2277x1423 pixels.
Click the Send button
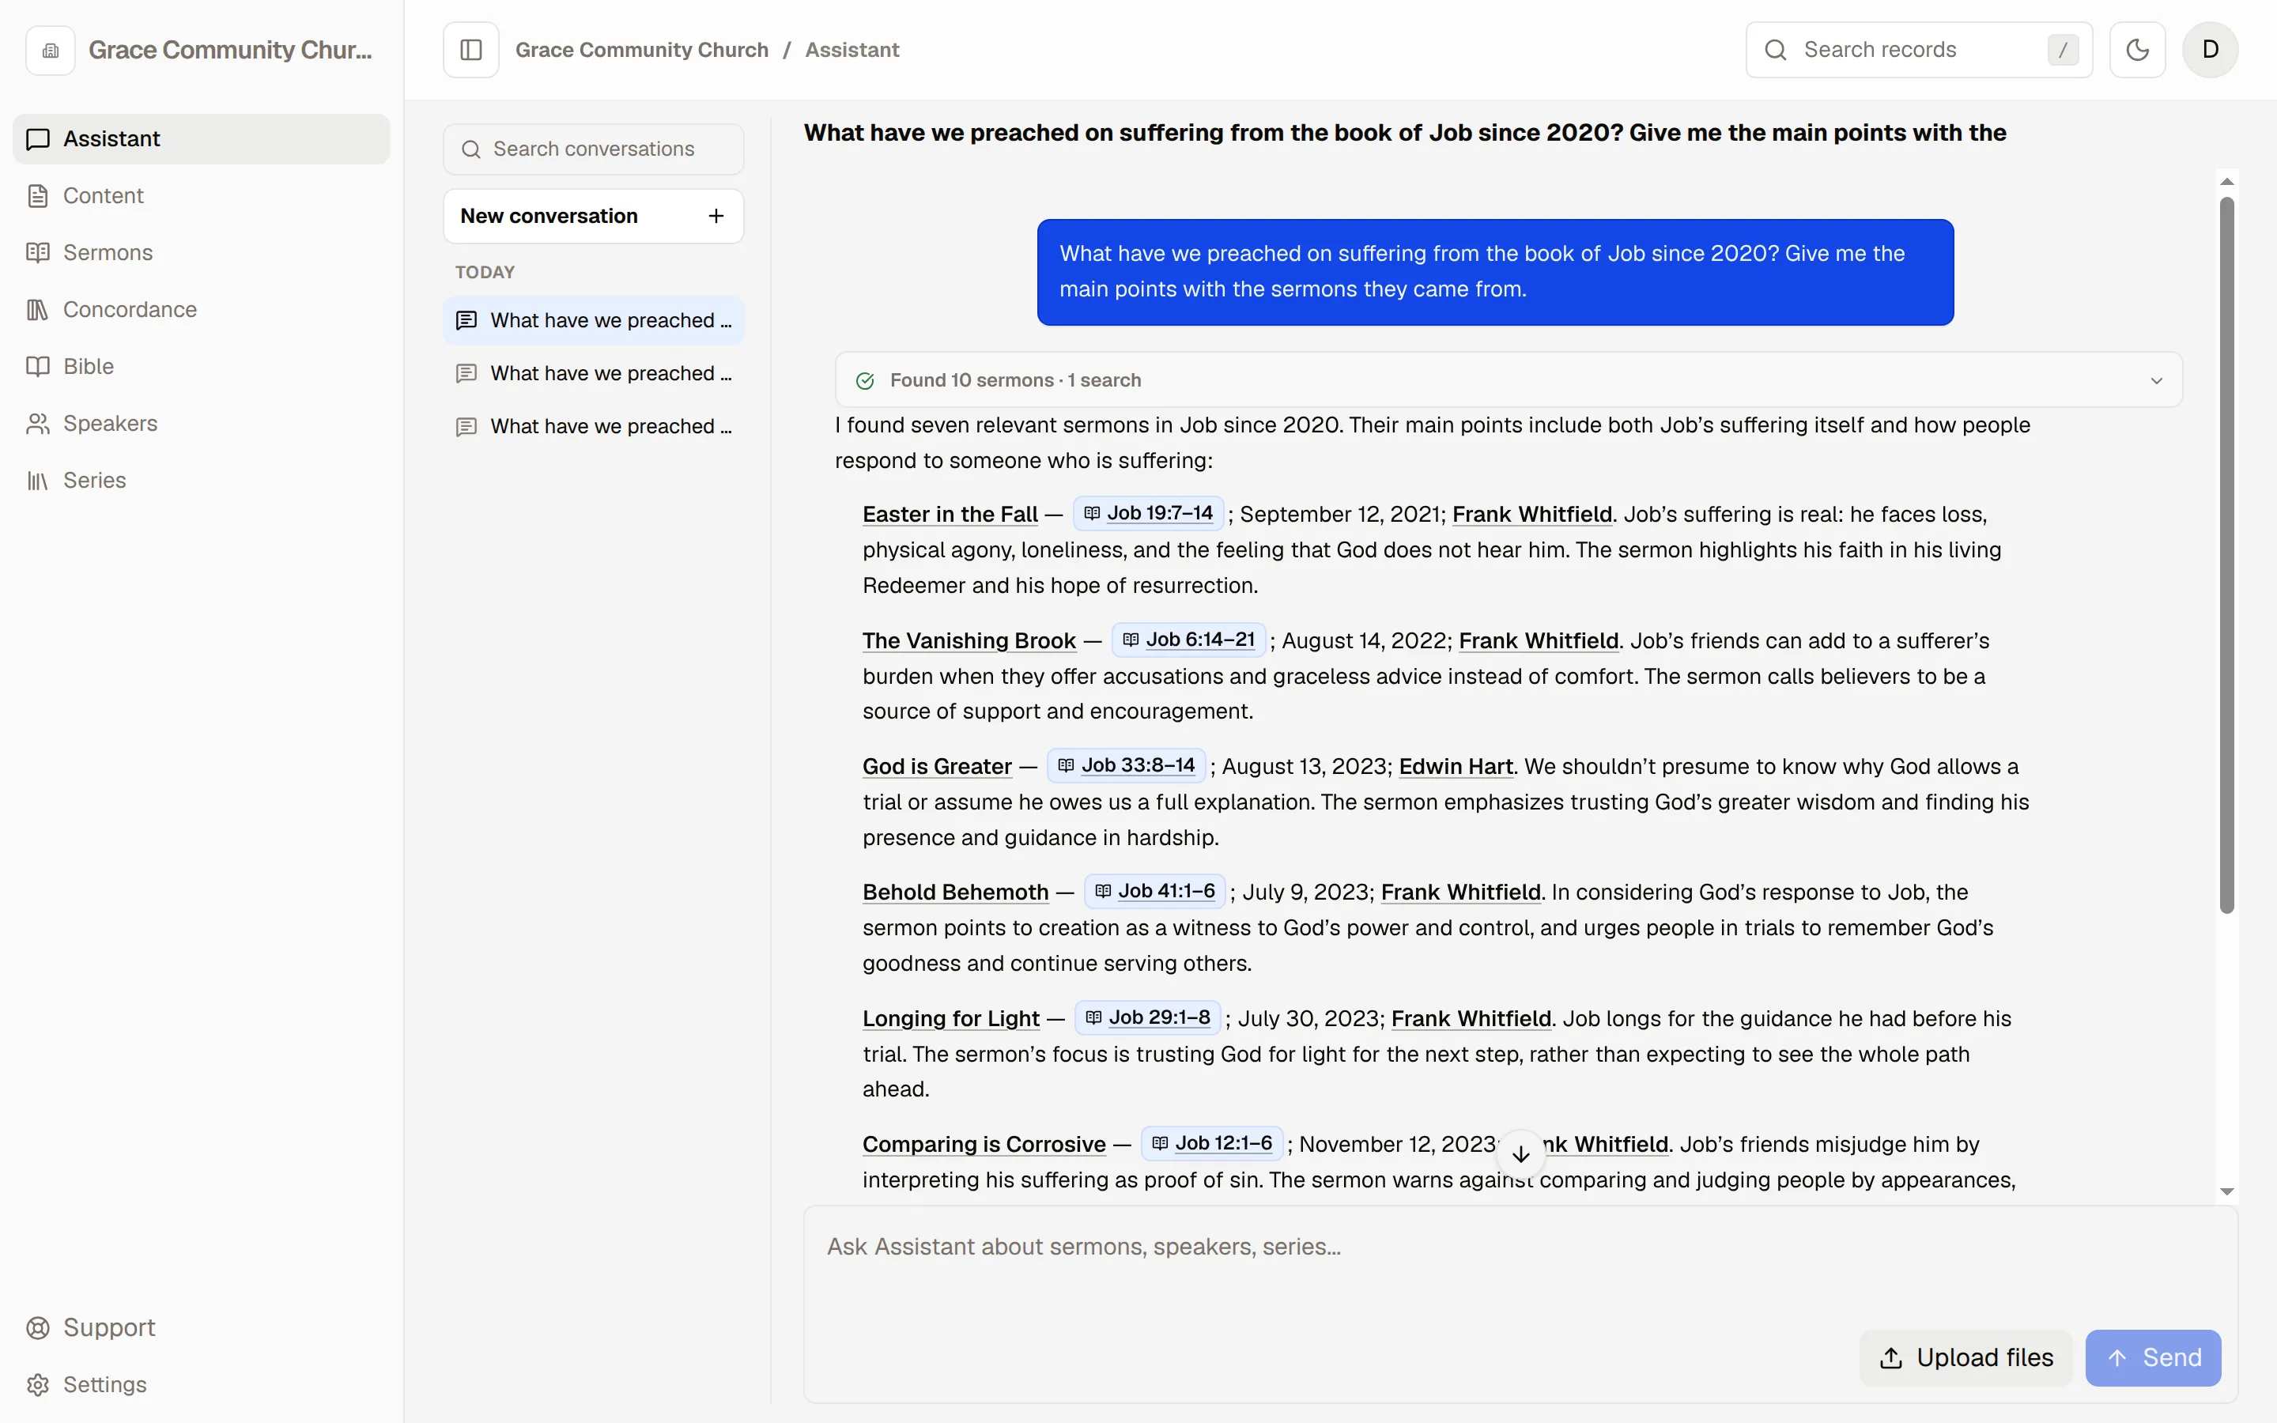pos(2153,1358)
